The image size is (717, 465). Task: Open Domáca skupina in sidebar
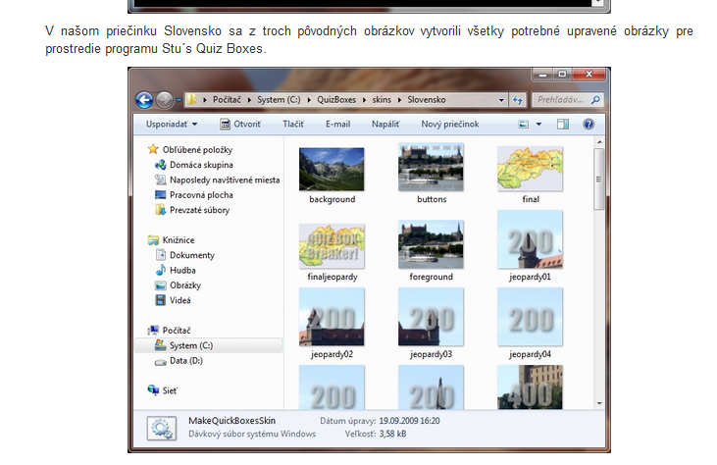pyautogui.click(x=194, y=165)
